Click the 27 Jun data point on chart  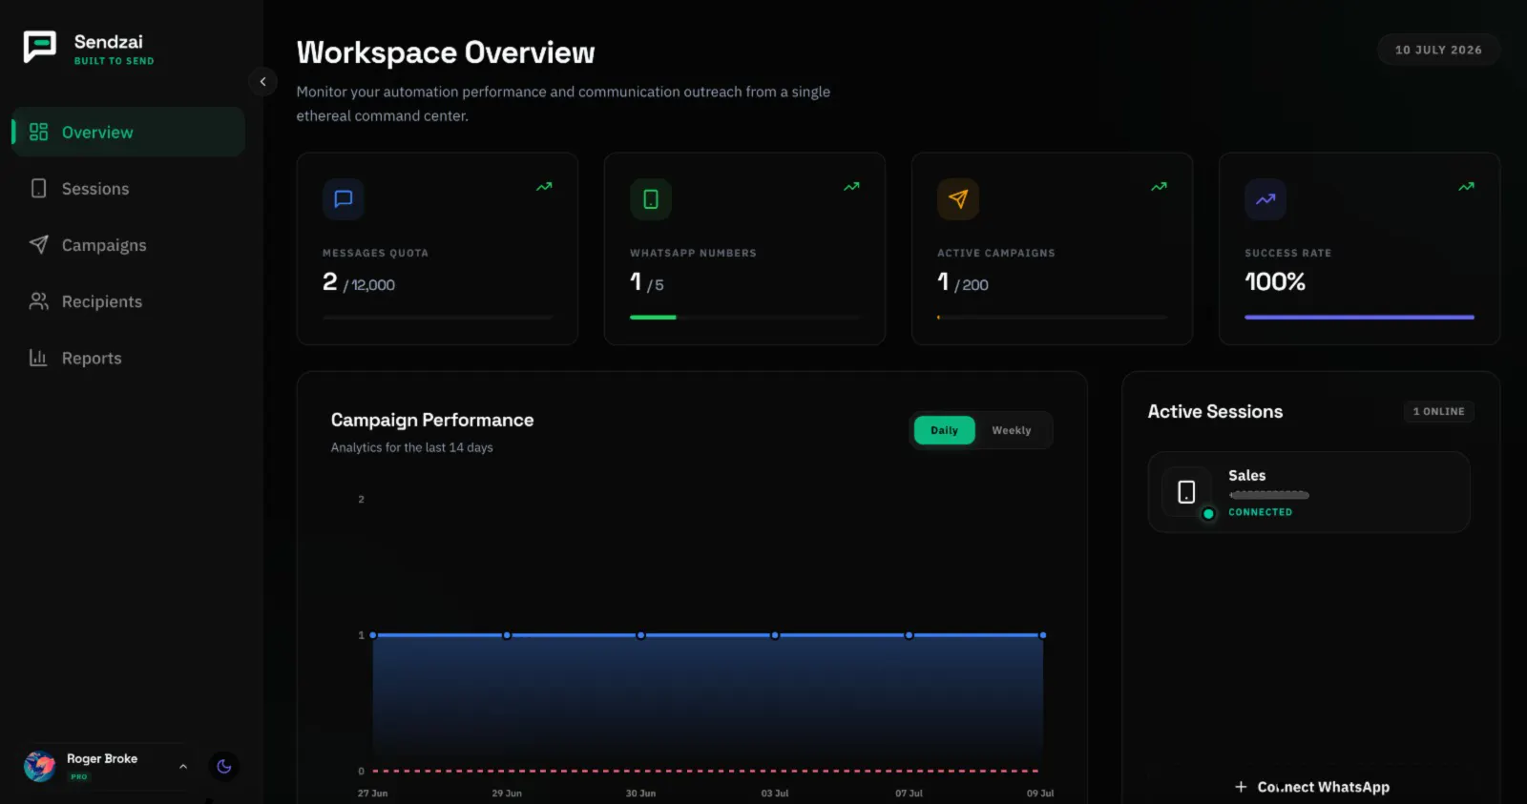(x=373, y=635)
